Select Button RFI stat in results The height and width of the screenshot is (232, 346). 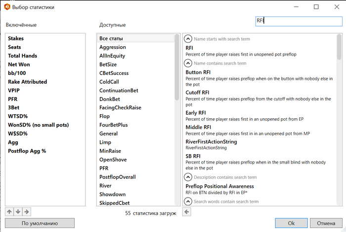198,72
